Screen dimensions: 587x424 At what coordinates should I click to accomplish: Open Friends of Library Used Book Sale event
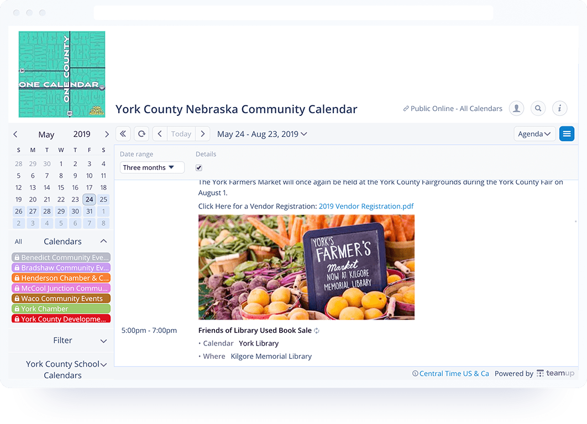tap(255, 331)
